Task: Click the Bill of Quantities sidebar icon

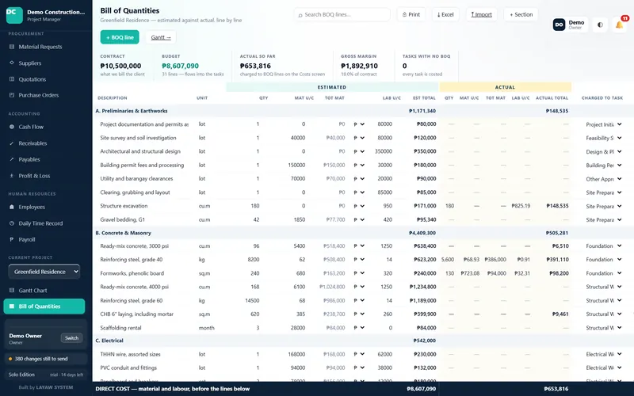Action: [x=12, y=307]
